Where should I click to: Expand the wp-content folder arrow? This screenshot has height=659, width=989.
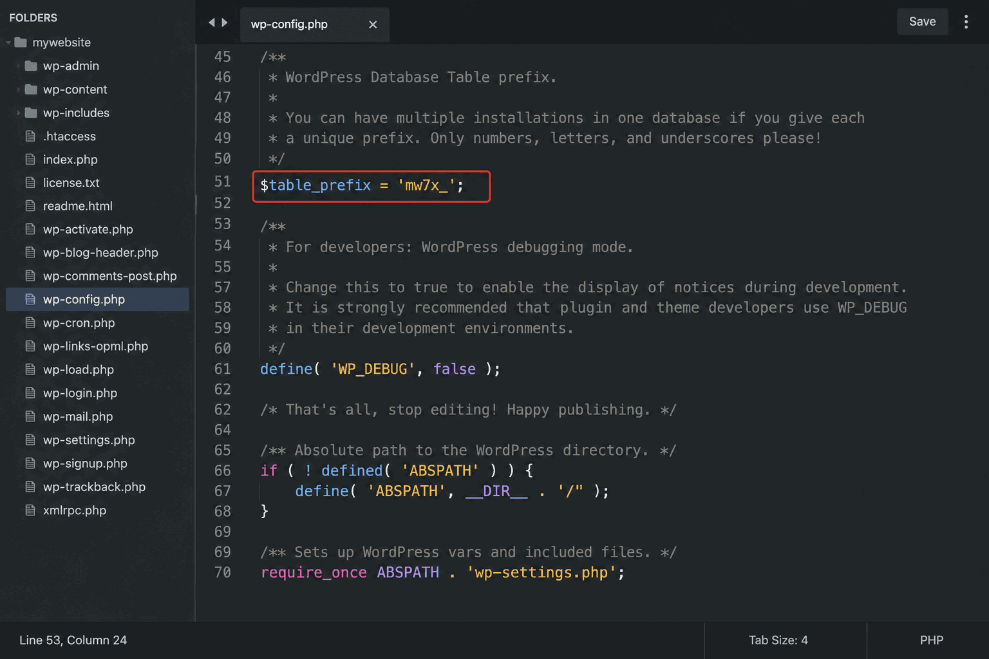18,89
